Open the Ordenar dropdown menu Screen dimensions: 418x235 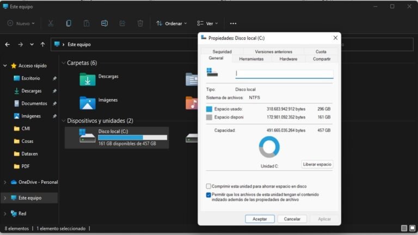pyautogui.click(x=171, y=23)
